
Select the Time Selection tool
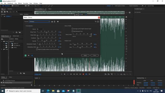(41, 6)
